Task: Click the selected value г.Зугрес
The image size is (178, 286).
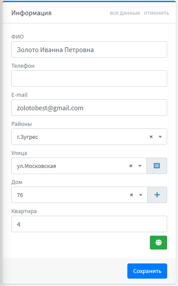Action: point(27,137)
